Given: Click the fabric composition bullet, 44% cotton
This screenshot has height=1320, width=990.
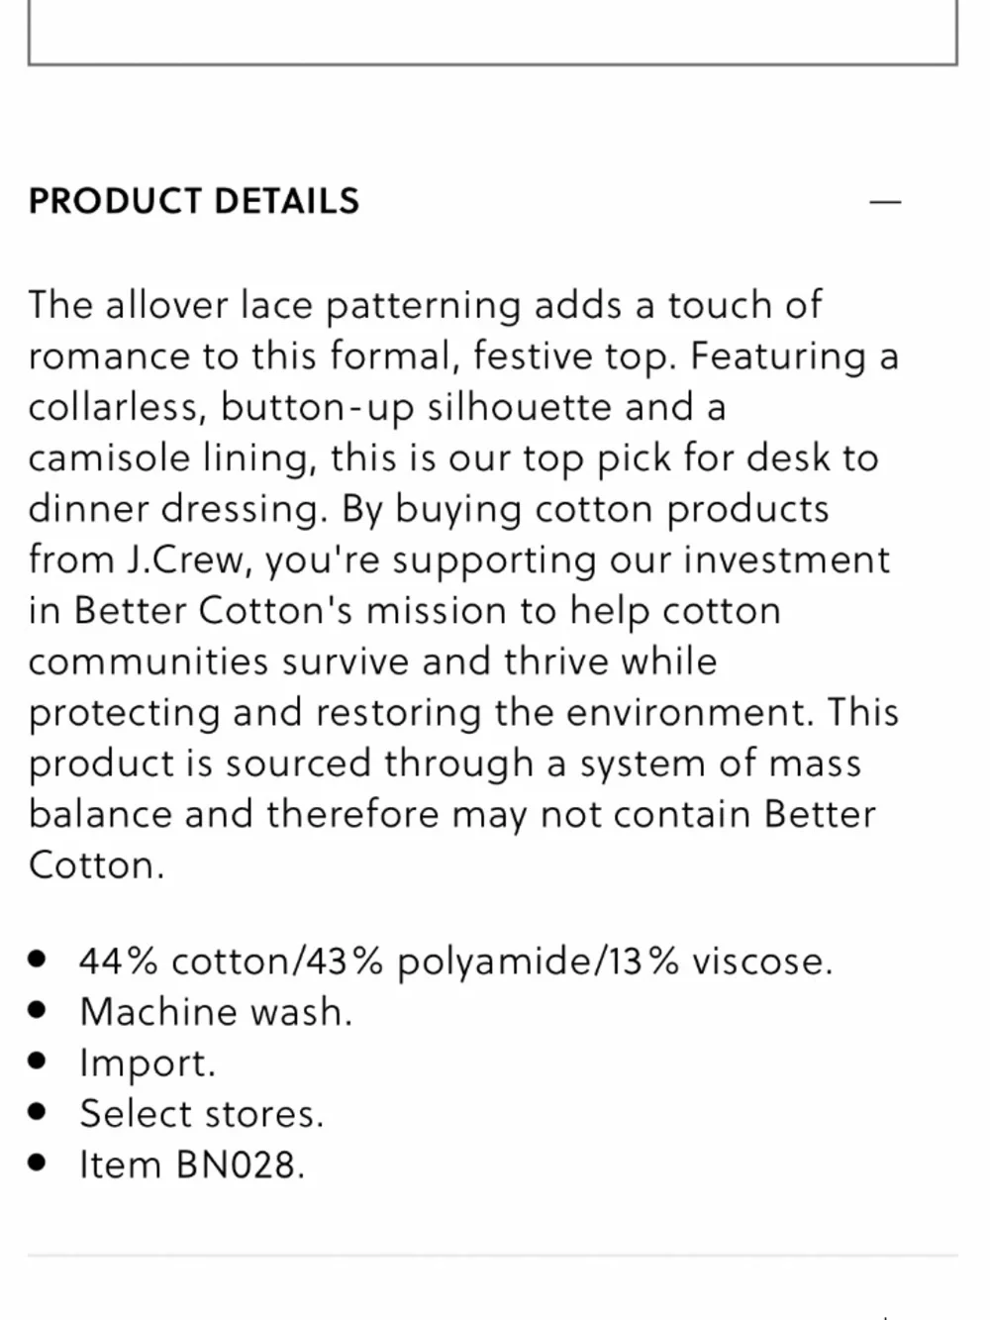Looking at the screenshot, I should tap(456, 961).
